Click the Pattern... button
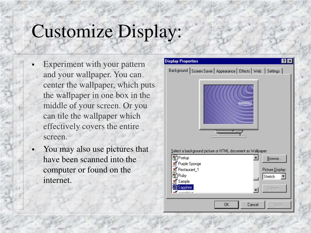 click(274, 188)
